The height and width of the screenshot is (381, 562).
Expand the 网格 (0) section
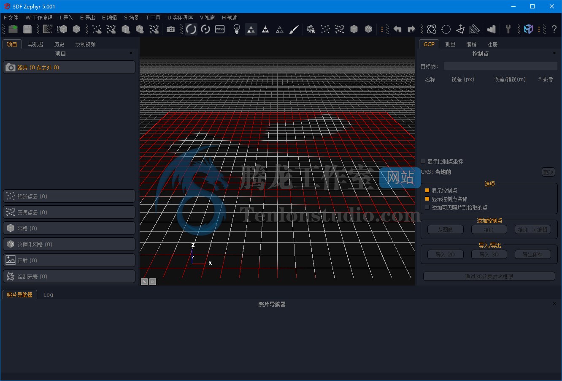click(69, 229)
